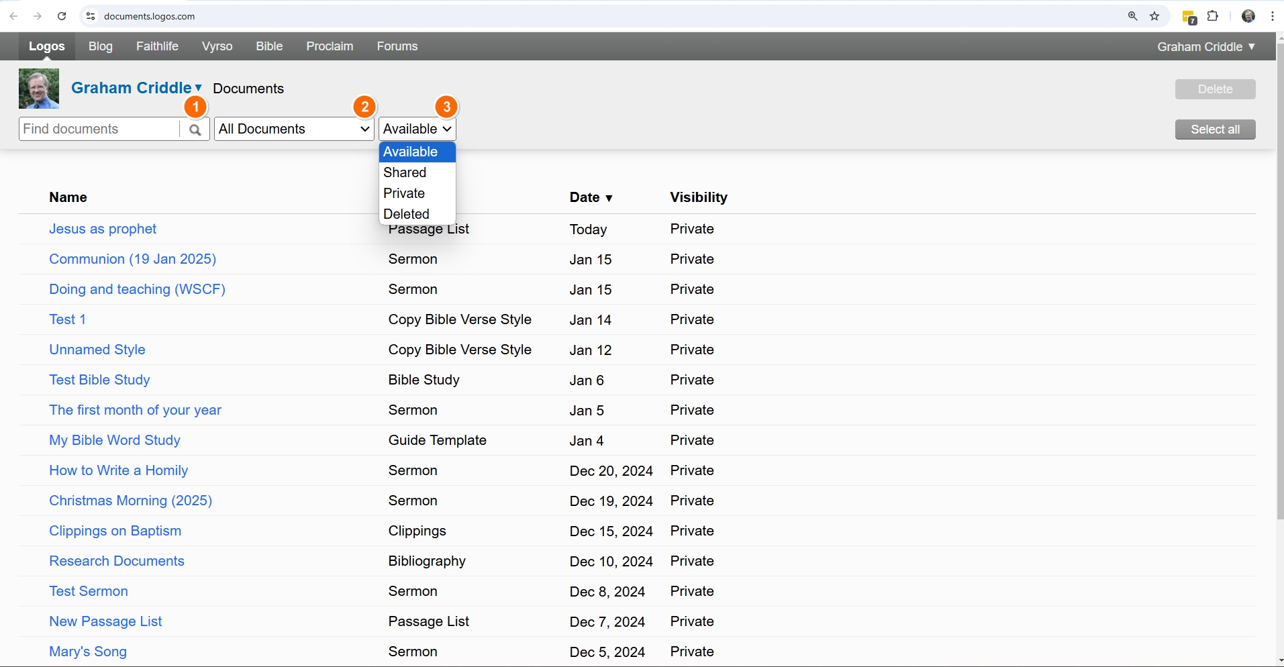This screenshot has height=667, width=1284.
Task: Open browser zoom magnifier icon
Action: (x=1133, y=16)
